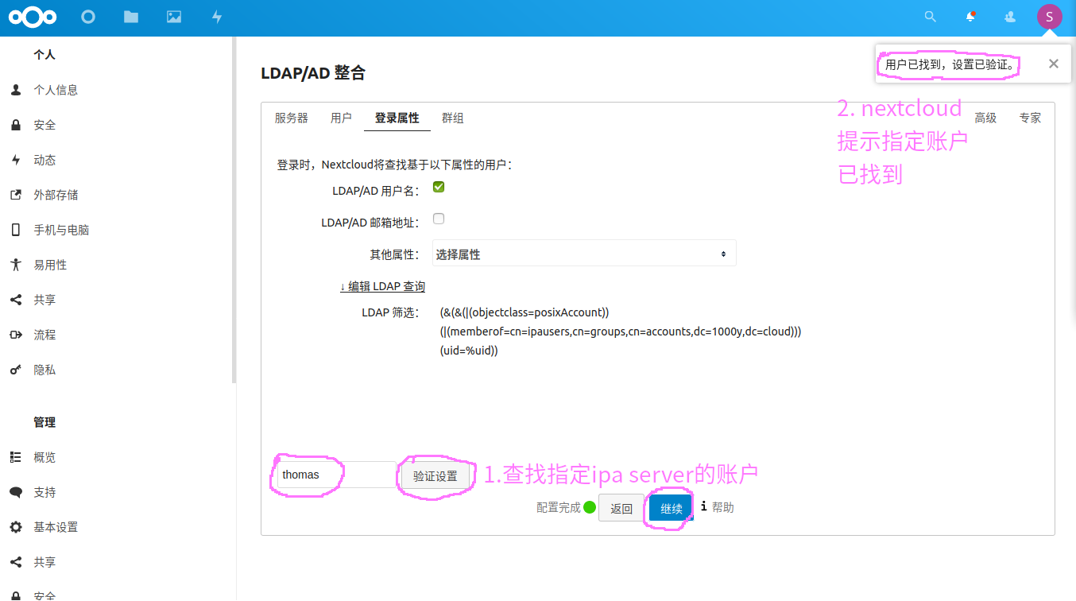Image resolution: width=1076 pixels, height=601 pixels.
Task: Switch to the 群组 tab
Action: [x=452, y=118]
